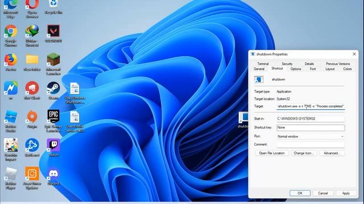
Task: Switch to the Font tab
Action: [313, 69]
